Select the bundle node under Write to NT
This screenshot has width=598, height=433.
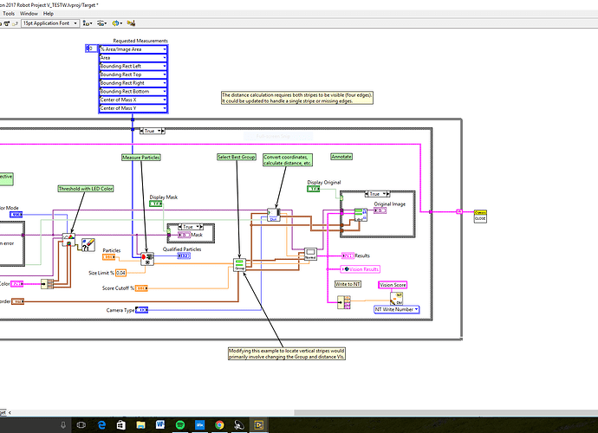pyautogui.click(x=344, y=302)
